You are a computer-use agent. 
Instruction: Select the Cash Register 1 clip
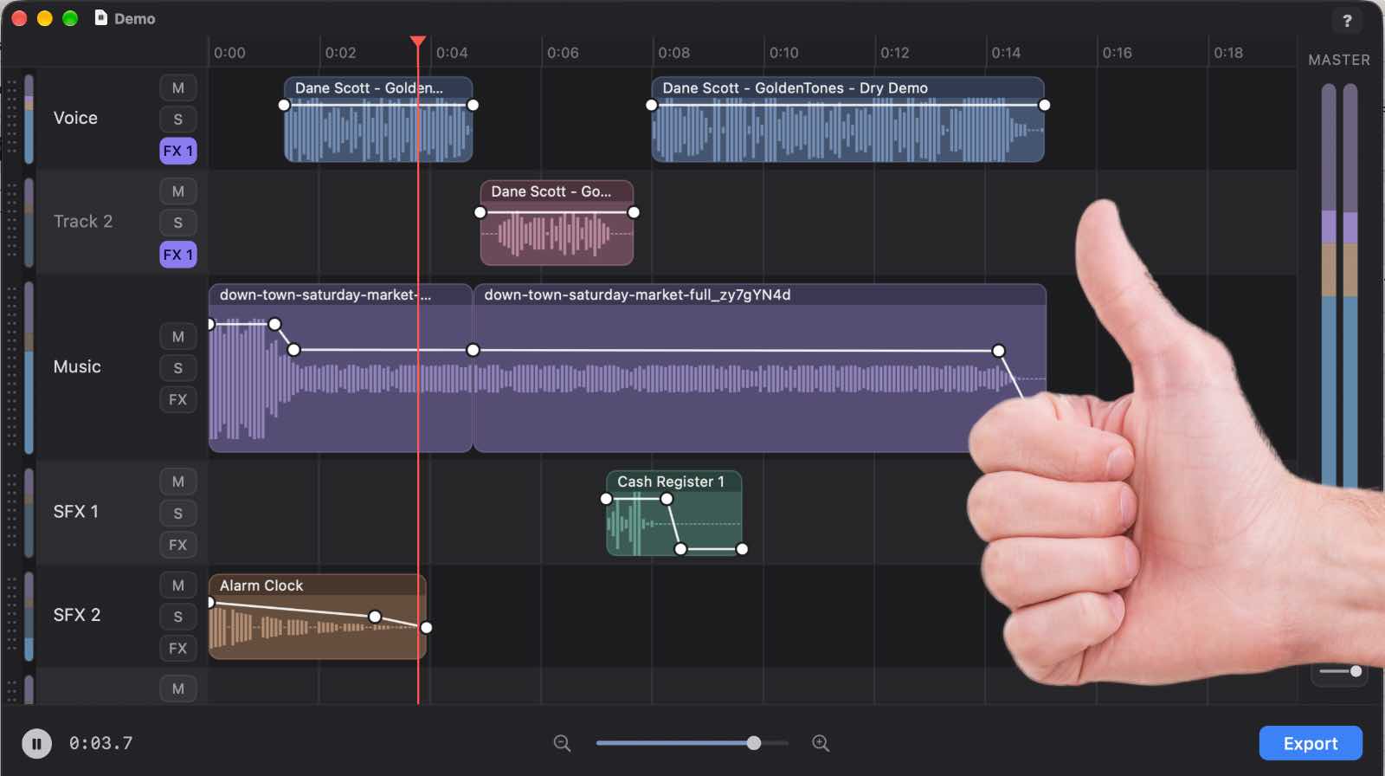pos(673,513)
